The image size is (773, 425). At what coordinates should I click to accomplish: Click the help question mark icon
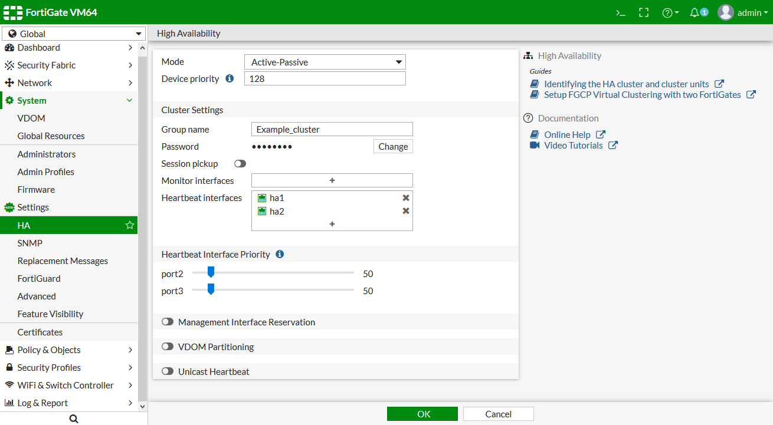point(667,12)
